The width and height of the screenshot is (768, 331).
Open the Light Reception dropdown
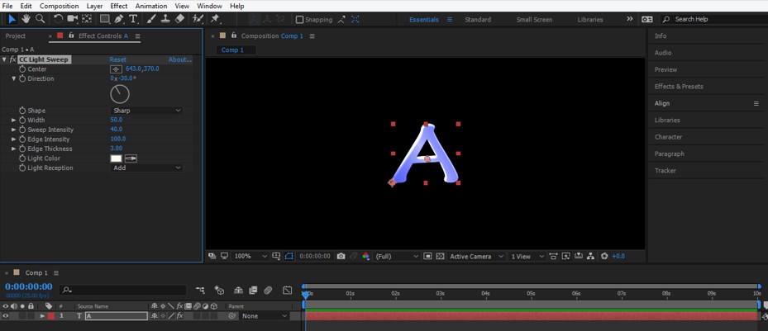146,168
